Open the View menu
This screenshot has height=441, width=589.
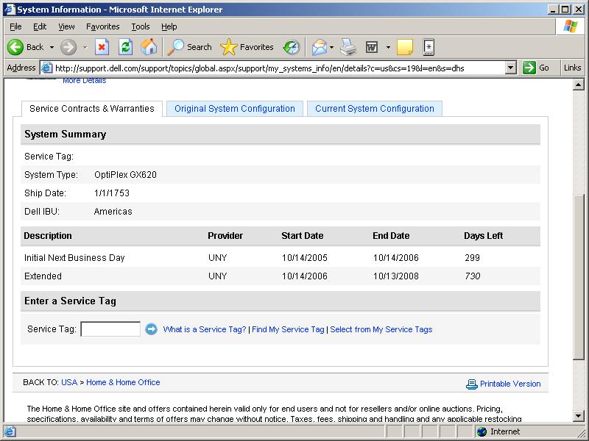(66, 26)
